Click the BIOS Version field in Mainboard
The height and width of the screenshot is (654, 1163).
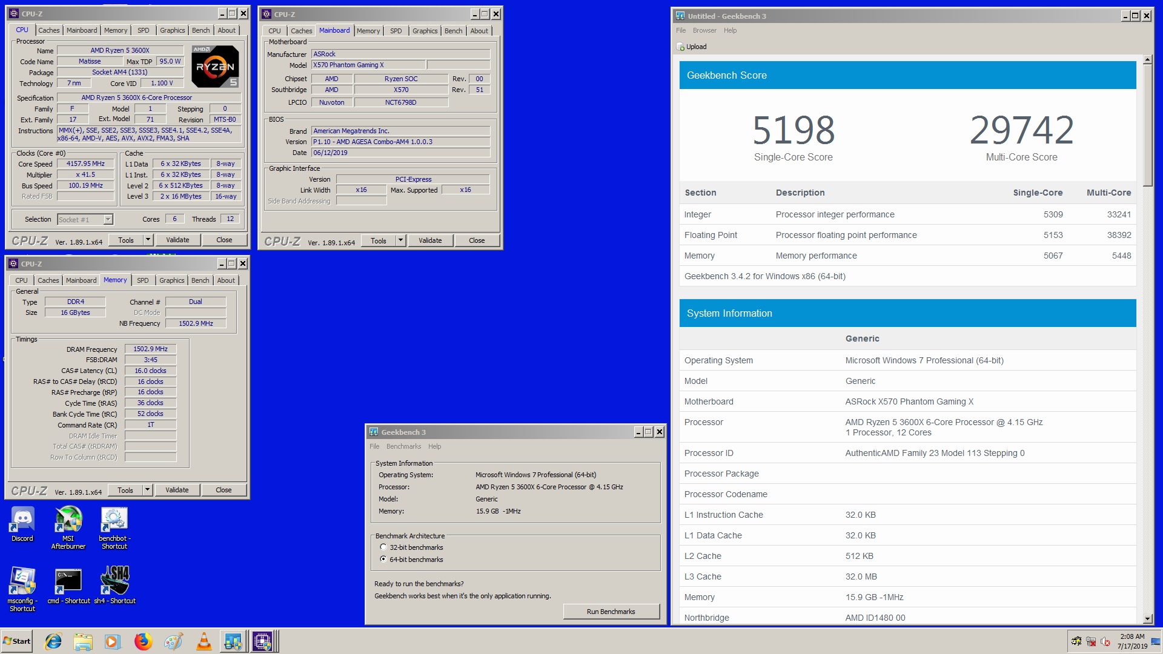[400, 142]
